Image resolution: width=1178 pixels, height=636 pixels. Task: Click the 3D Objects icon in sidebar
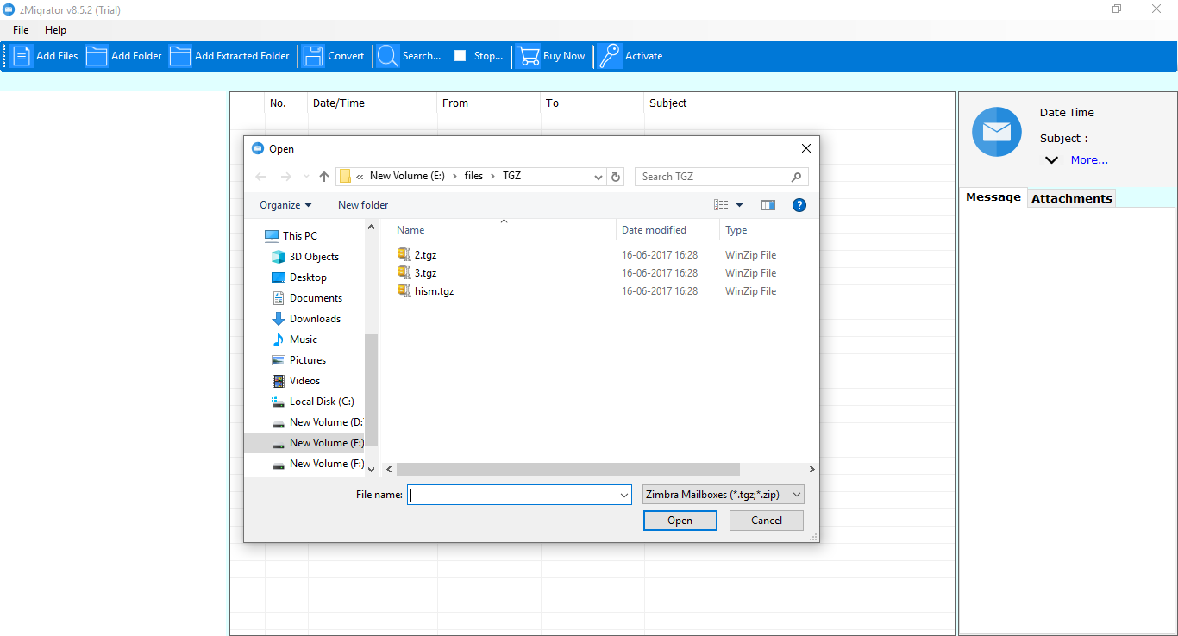coord(279,257)
